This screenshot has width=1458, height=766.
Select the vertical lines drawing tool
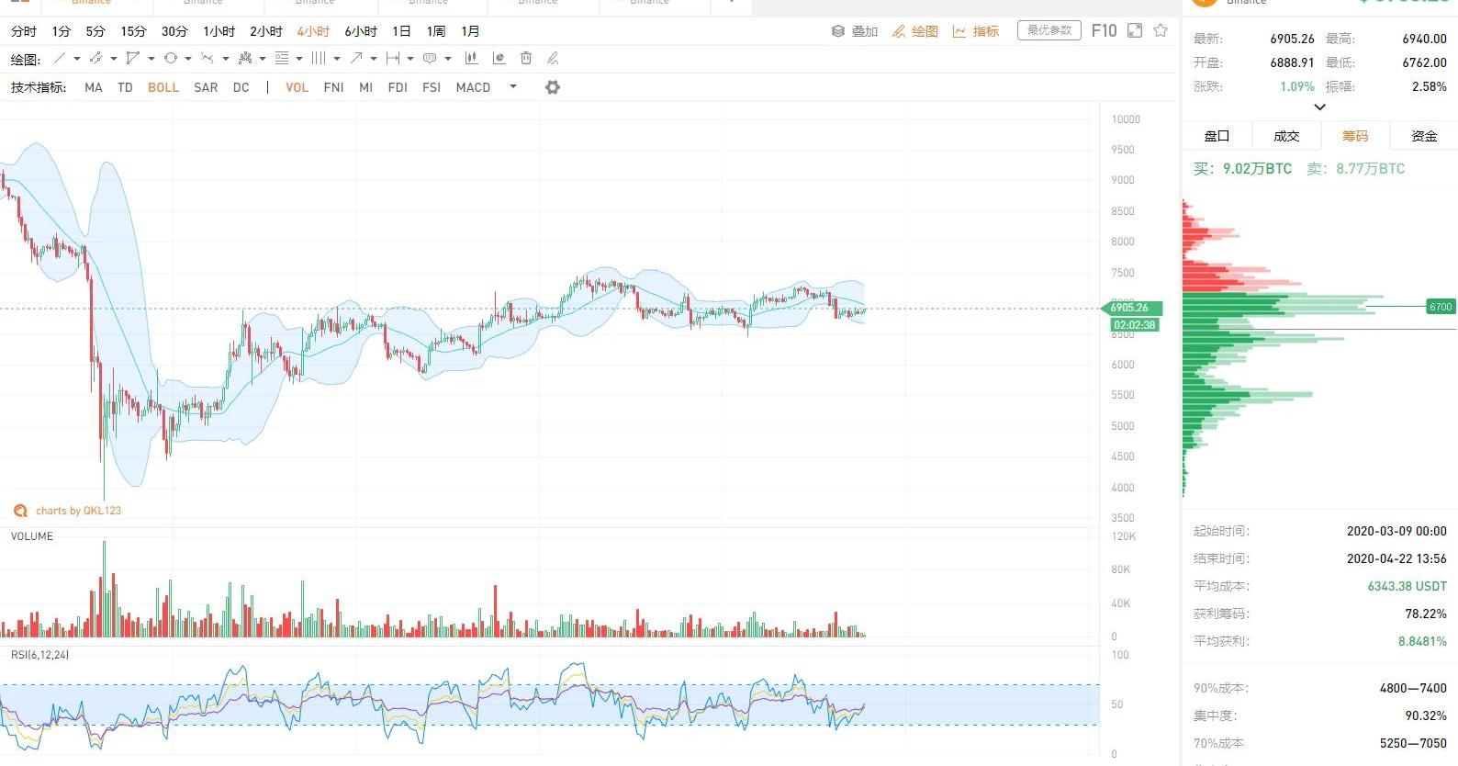pyautogui.click(x=319, y=59)
